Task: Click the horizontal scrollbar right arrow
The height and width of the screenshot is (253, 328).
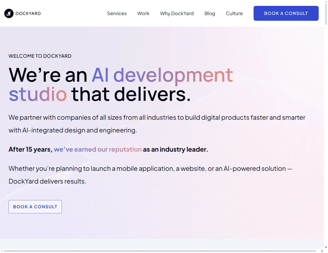Action: (322, 251)
